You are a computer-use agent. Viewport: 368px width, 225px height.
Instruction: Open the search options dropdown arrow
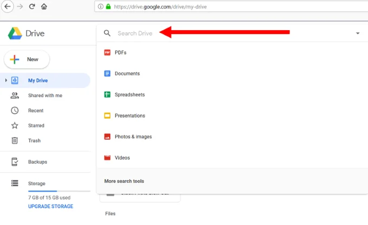pyautogui.click(x=358, y=33)
